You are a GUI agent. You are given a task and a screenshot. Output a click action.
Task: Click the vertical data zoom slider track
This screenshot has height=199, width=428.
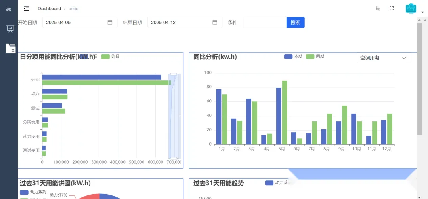tap(174, 116)
